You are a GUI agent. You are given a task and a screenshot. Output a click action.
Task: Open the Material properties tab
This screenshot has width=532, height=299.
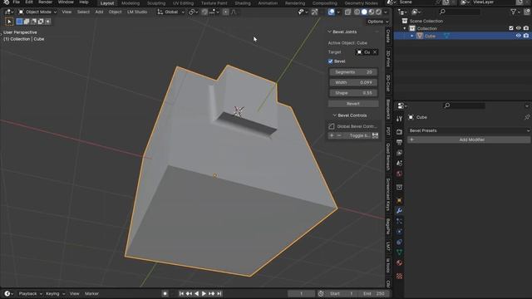[399, 262]
